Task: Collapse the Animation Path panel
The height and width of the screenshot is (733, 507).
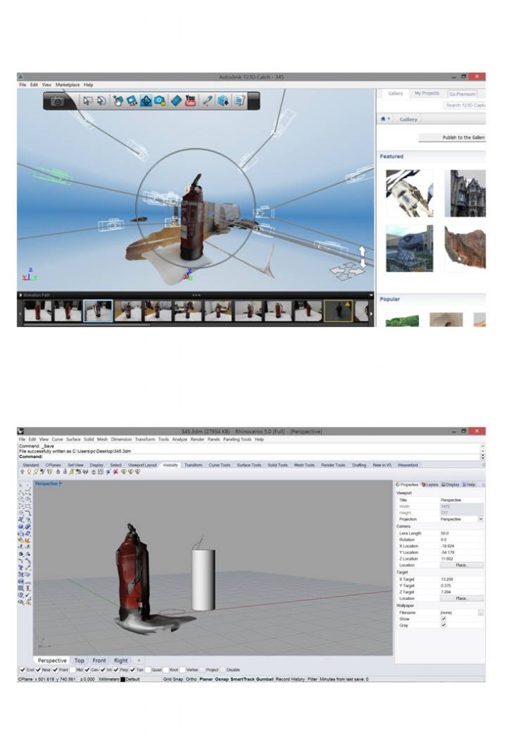Action: [21, 294]
